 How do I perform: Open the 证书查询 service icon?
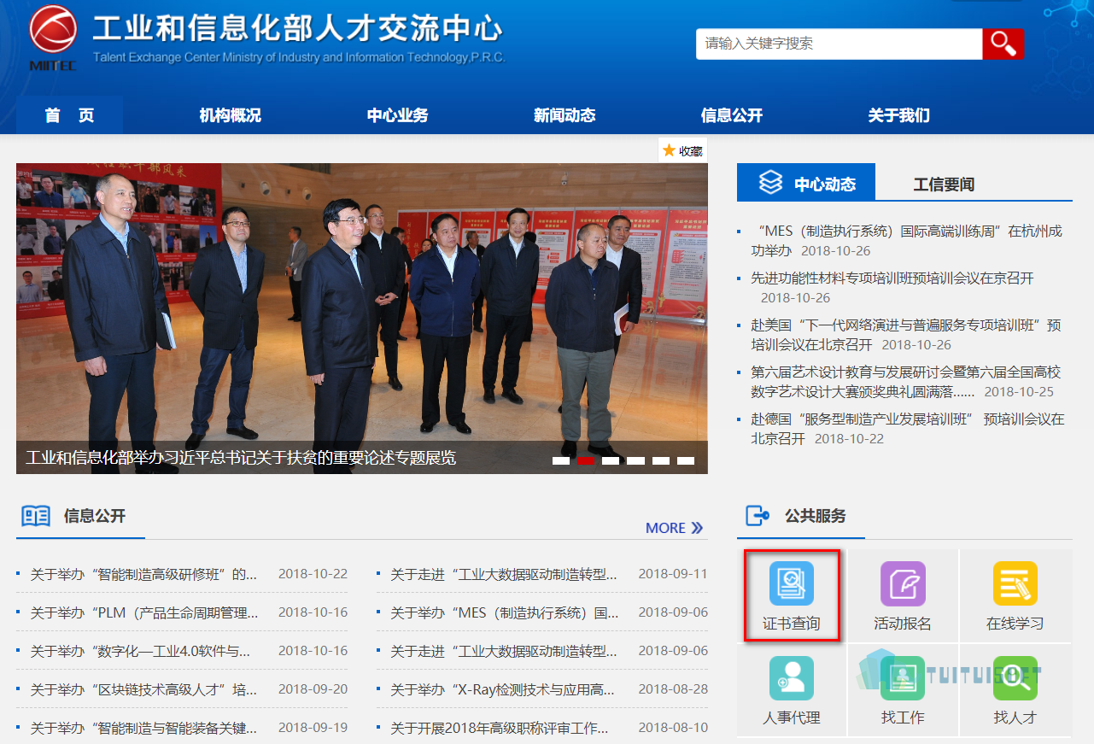[792, 583]
